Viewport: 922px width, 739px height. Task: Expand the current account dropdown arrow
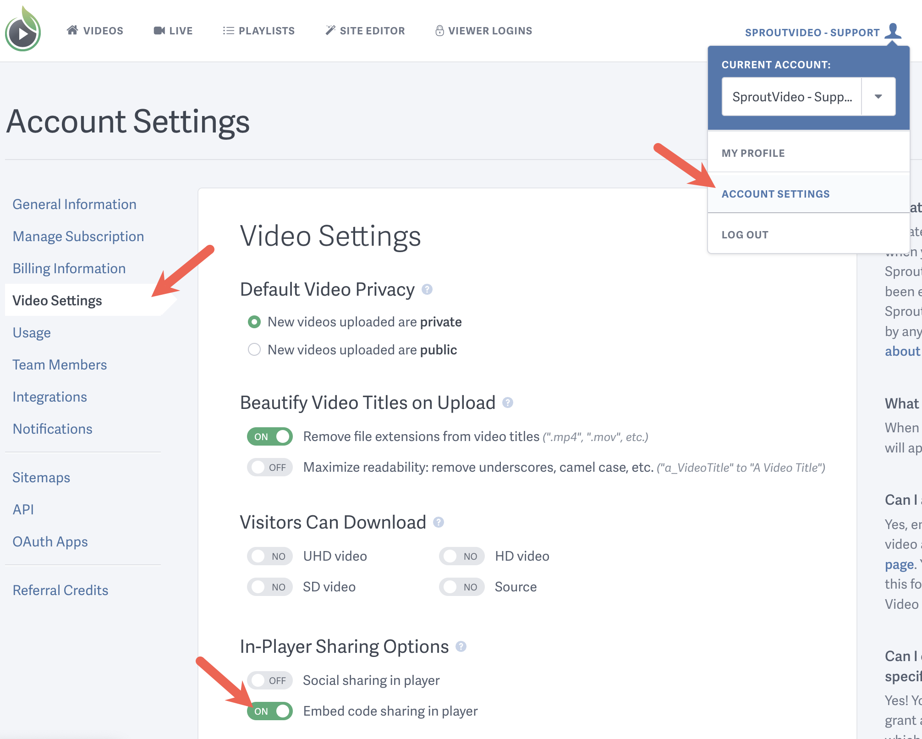point(878,97)
